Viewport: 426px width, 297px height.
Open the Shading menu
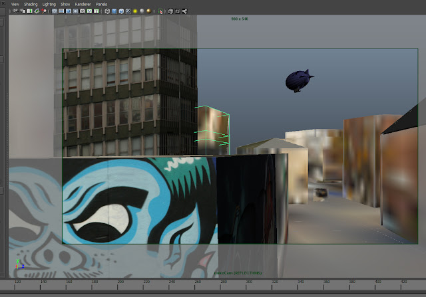pos(31,4)
